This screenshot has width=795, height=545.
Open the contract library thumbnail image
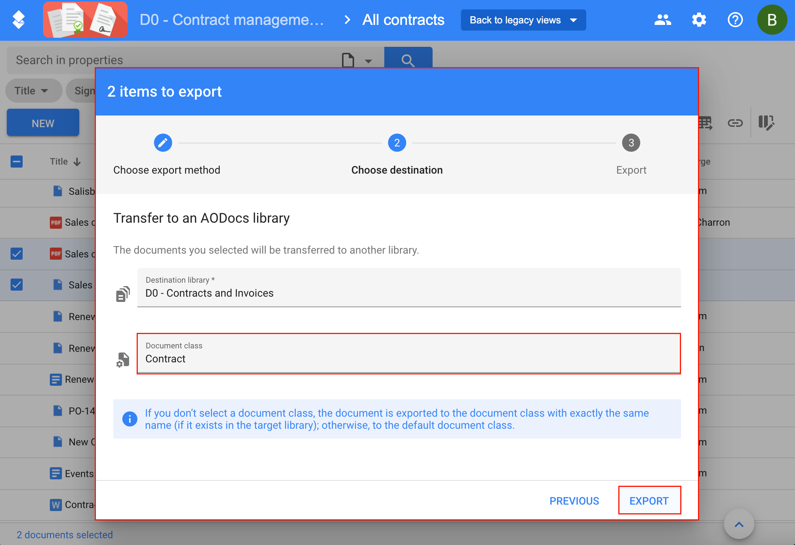[85, 20]
